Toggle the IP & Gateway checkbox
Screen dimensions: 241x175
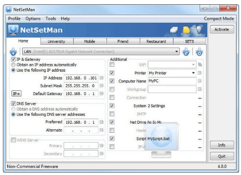[x=13, y=59]
